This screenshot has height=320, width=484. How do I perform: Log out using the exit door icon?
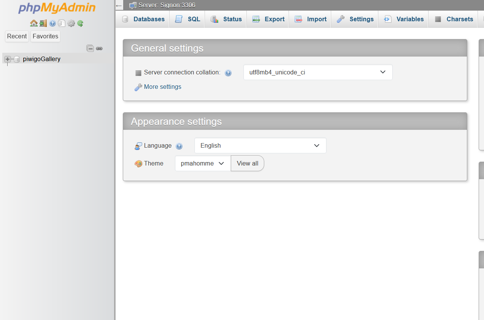(x=43, y=24)
